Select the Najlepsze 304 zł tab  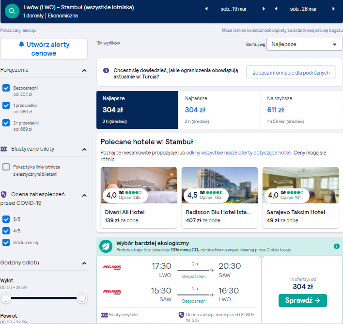tap(137, 110)
